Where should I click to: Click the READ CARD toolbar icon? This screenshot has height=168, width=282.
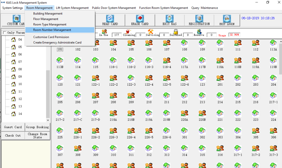(110, 18)
